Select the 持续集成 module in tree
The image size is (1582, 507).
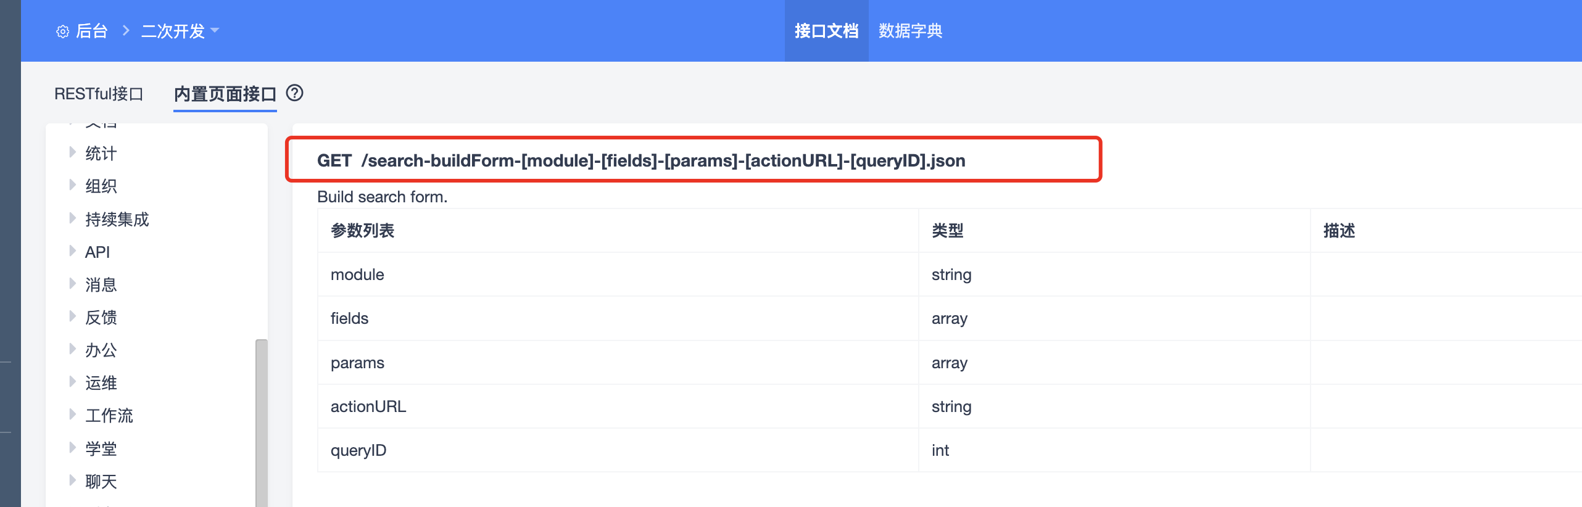(x=117, y=220)
